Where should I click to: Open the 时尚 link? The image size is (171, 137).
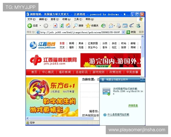(x=124, y=43)
